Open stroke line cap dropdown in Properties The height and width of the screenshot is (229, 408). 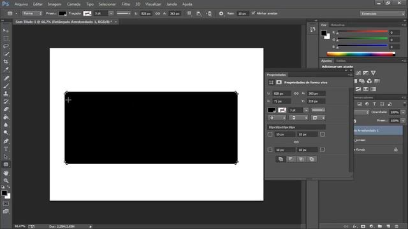pos(298,118)
